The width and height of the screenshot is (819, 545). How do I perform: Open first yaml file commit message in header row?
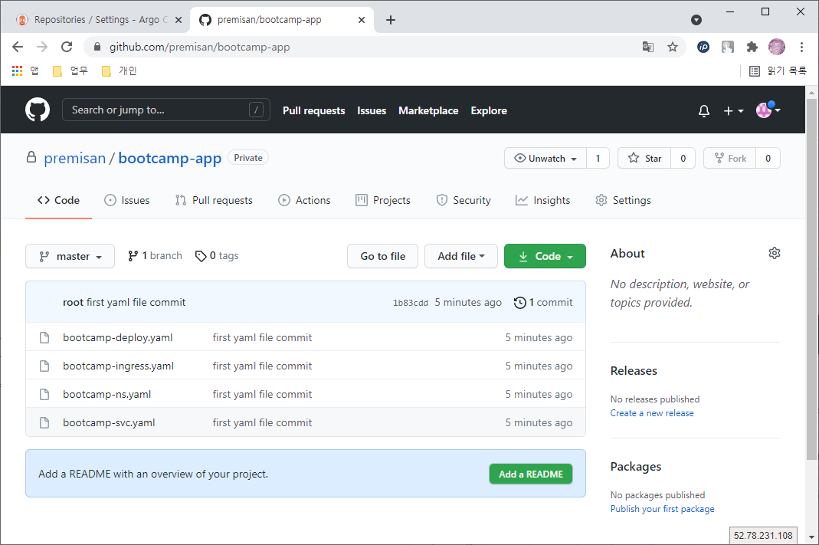[136, 302]
